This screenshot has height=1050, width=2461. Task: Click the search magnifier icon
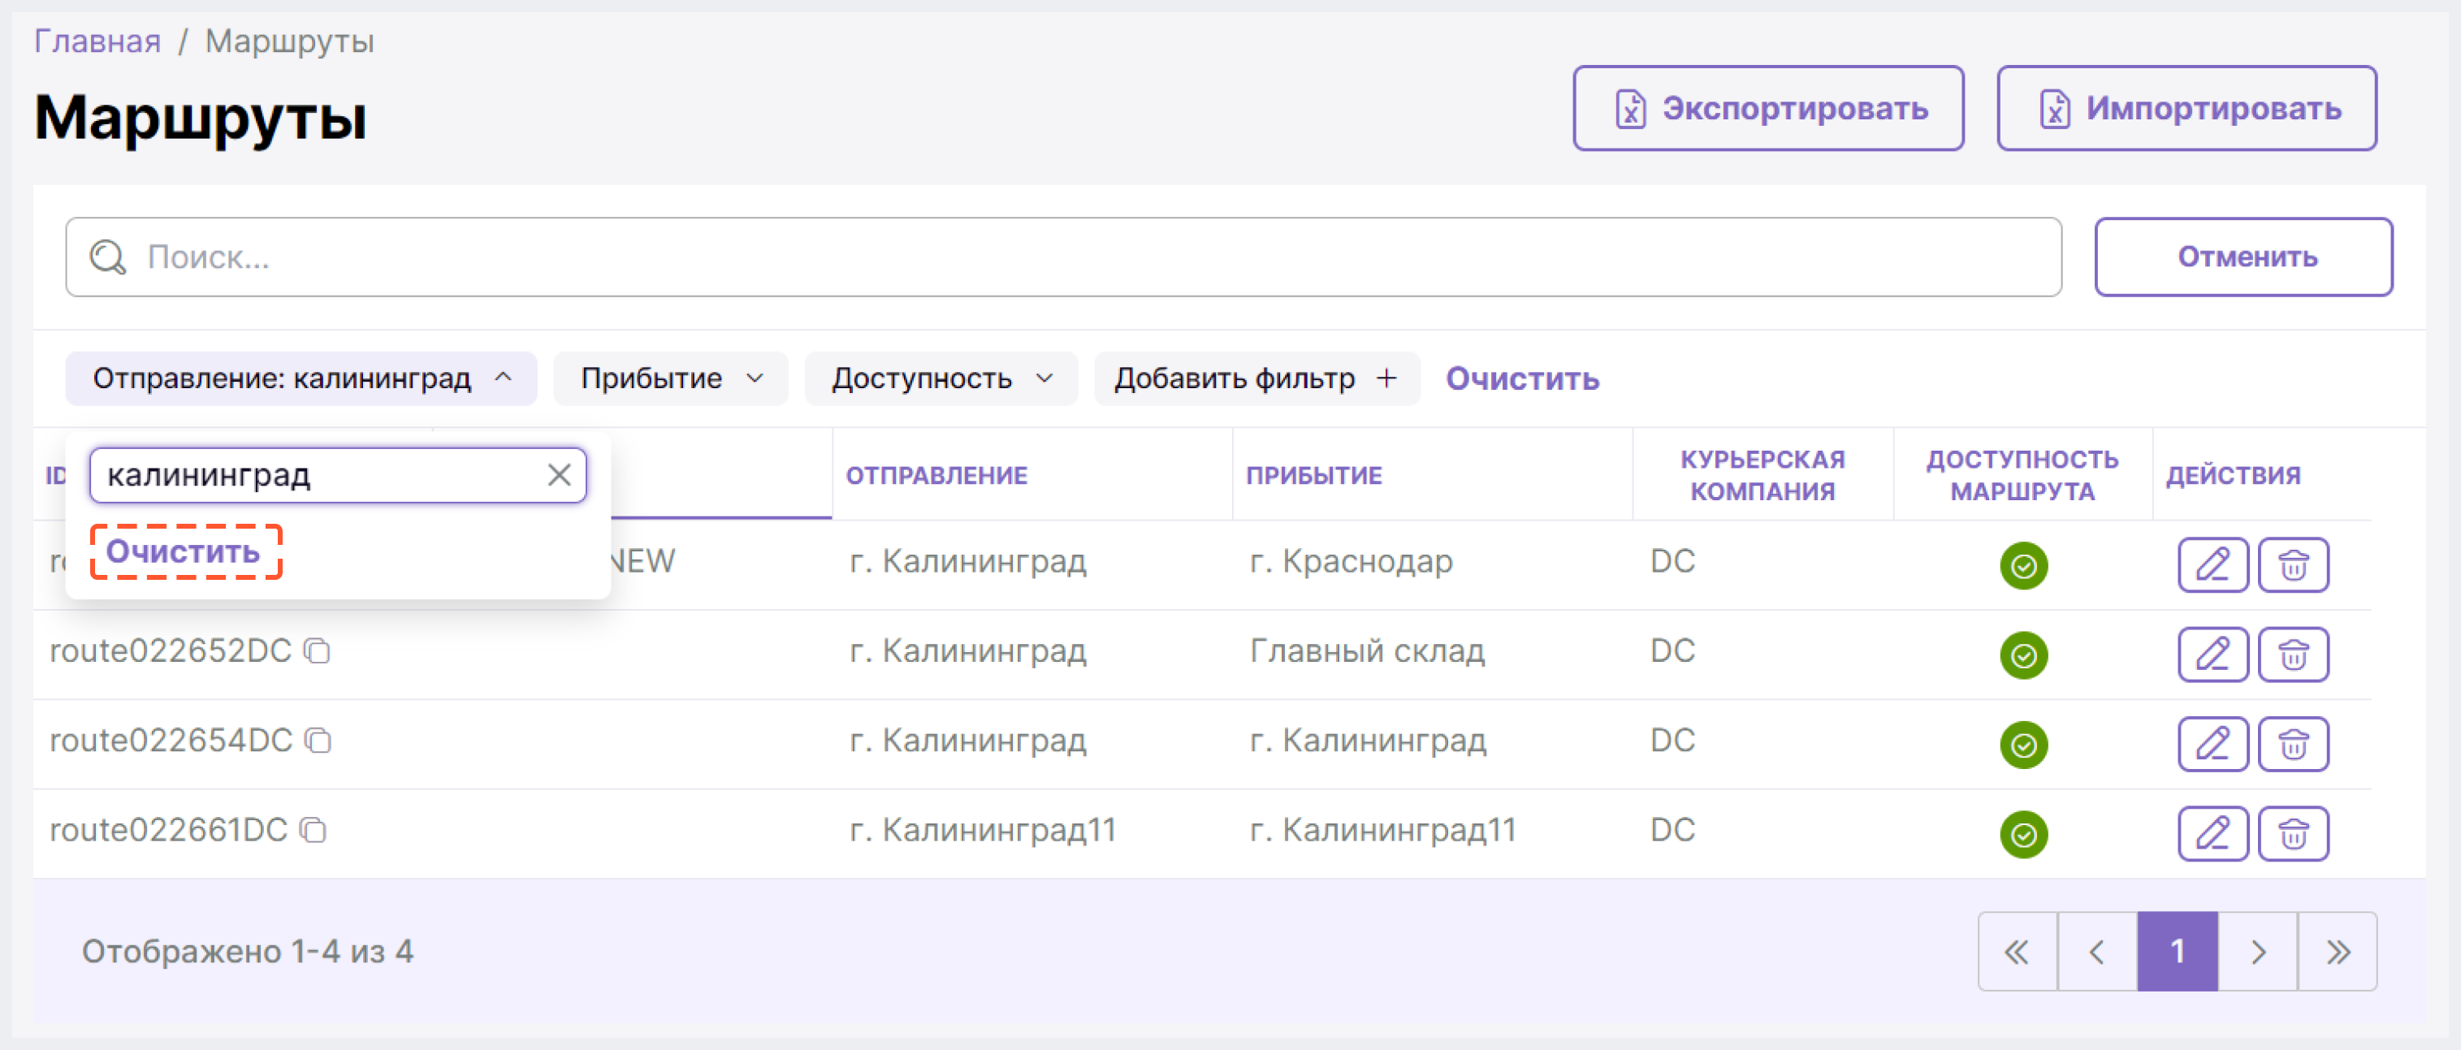[x=108, y=257]
